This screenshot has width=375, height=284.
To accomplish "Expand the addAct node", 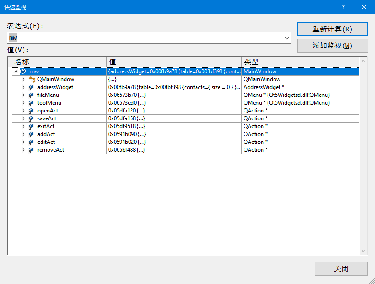I will click(x=23, y=134).
